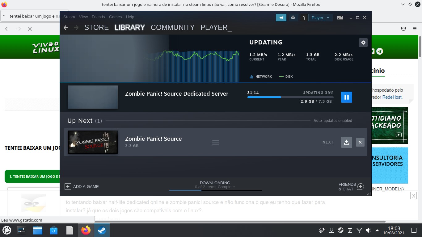Click the overall downloads progress bar
The height and width of the screenshot is (237, 422).
(x=216, y=190)
